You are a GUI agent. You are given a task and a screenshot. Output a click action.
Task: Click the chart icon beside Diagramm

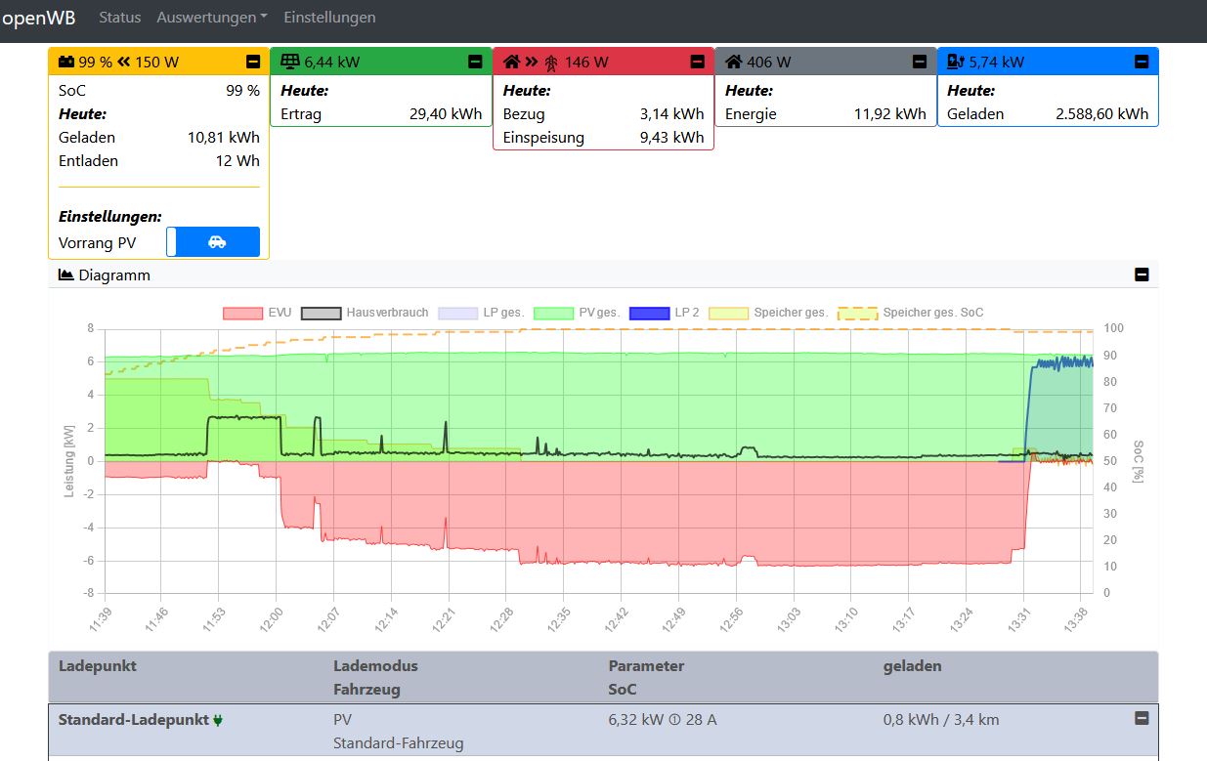click(66, 275)
